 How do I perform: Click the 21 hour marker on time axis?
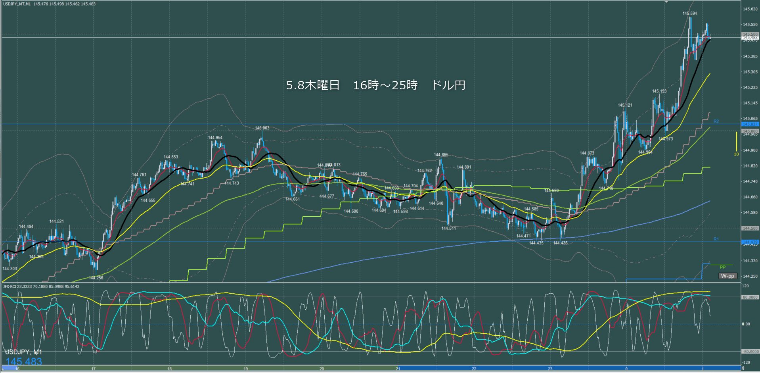click(x=398, y=369)
